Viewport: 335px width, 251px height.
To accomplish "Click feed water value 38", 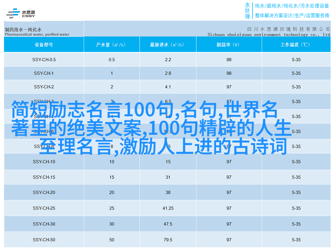I will click(x=168, y=192).
